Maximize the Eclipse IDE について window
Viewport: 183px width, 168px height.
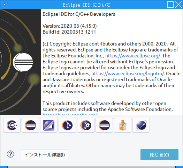coord(170,5)
